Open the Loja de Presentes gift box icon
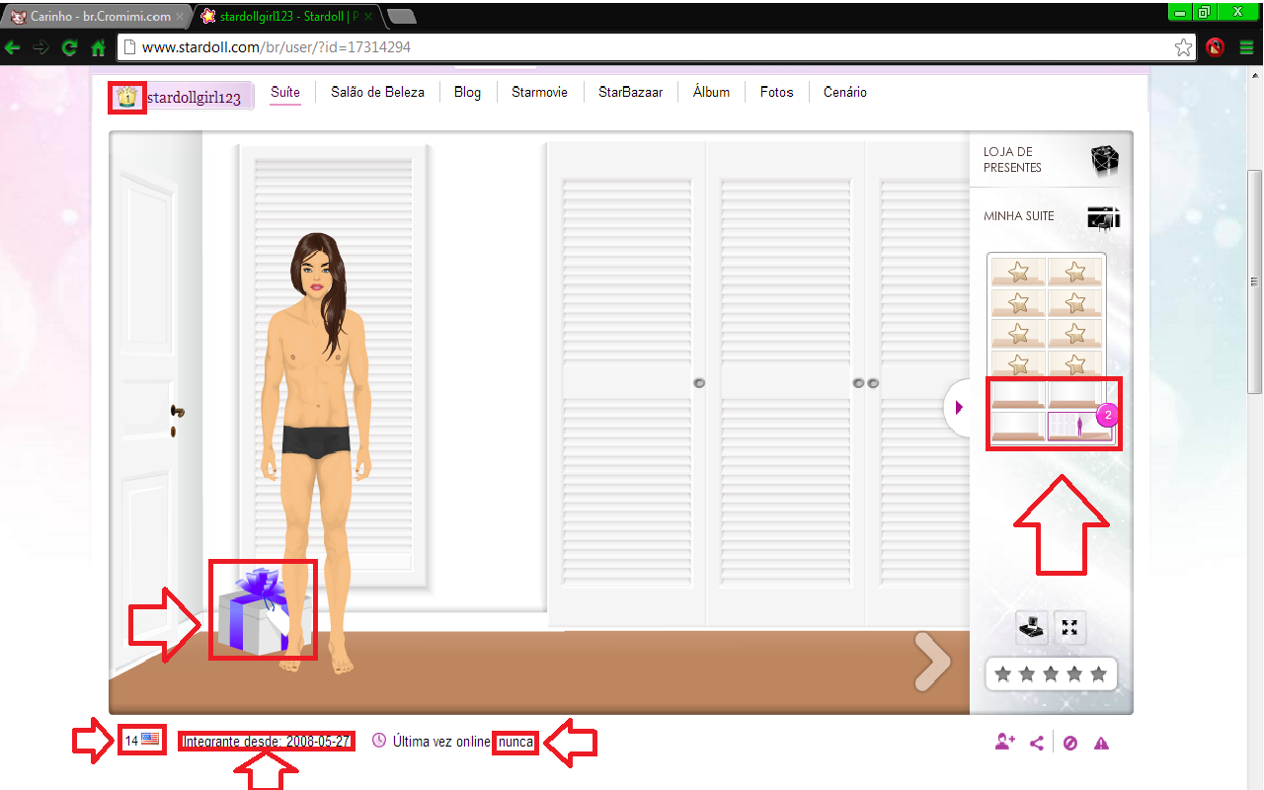The height and width of the screenshot is (790, 1264). pos(1105,158)
